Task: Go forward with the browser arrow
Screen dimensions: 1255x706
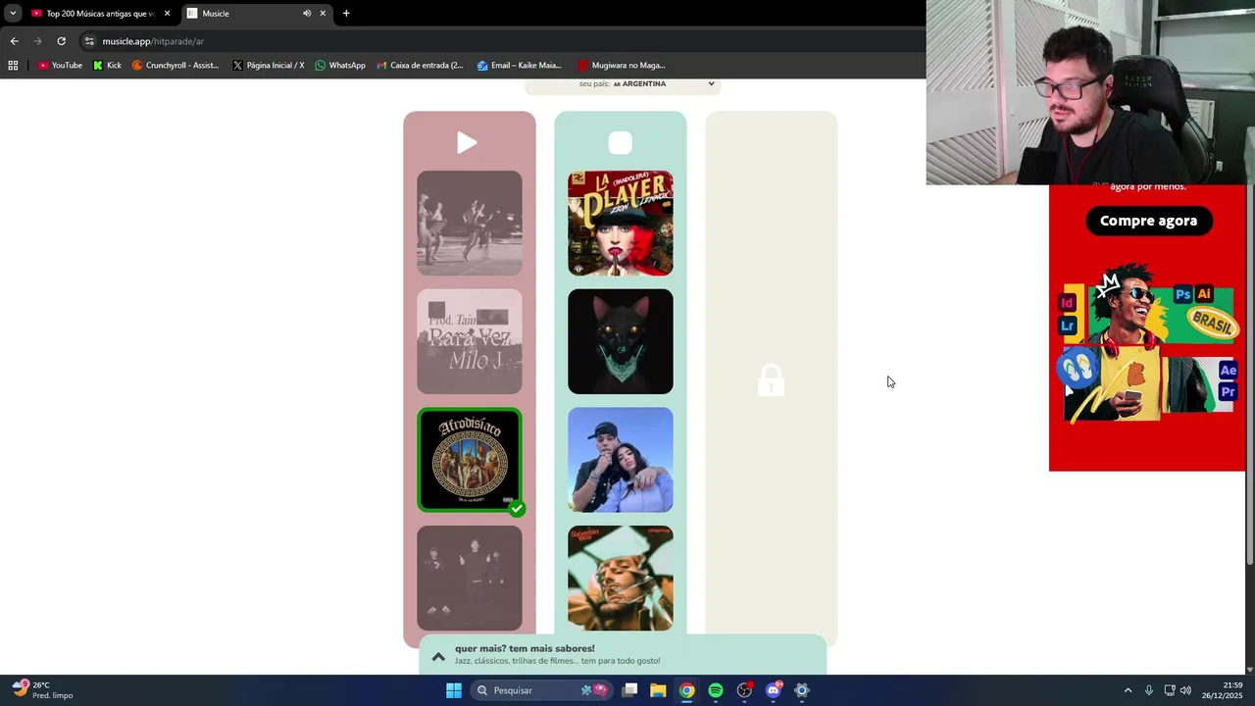Action: pos(37,41)
